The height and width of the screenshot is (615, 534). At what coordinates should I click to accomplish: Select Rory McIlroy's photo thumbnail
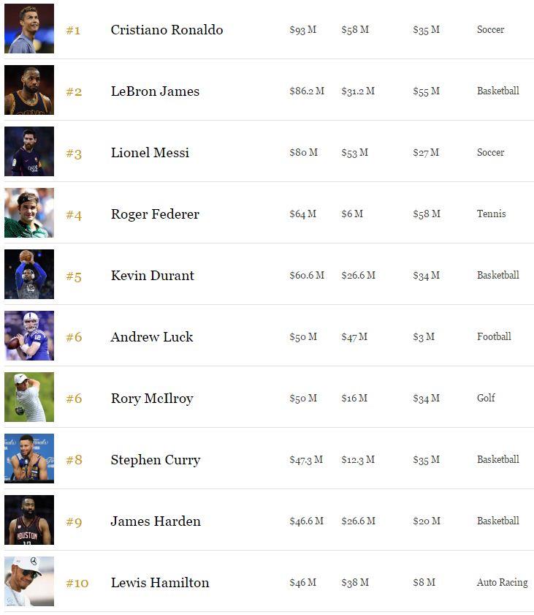(29, 398)
